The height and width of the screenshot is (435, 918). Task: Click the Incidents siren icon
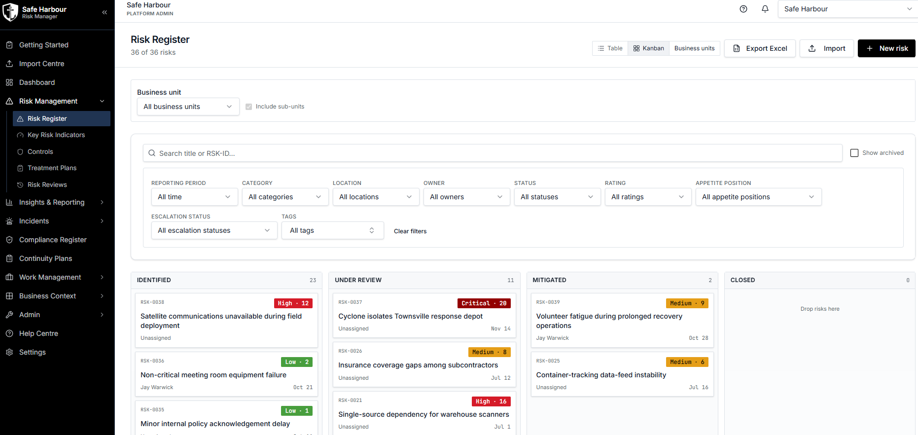[9, 221]
